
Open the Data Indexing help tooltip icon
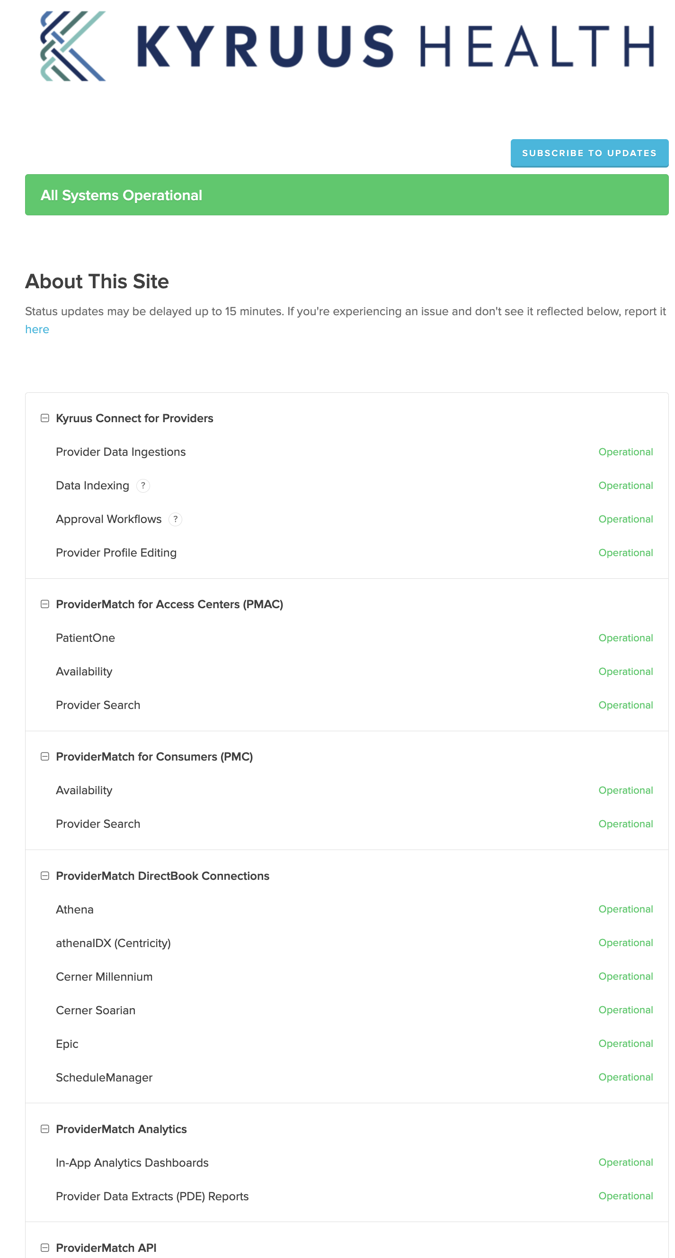[143, 486]
